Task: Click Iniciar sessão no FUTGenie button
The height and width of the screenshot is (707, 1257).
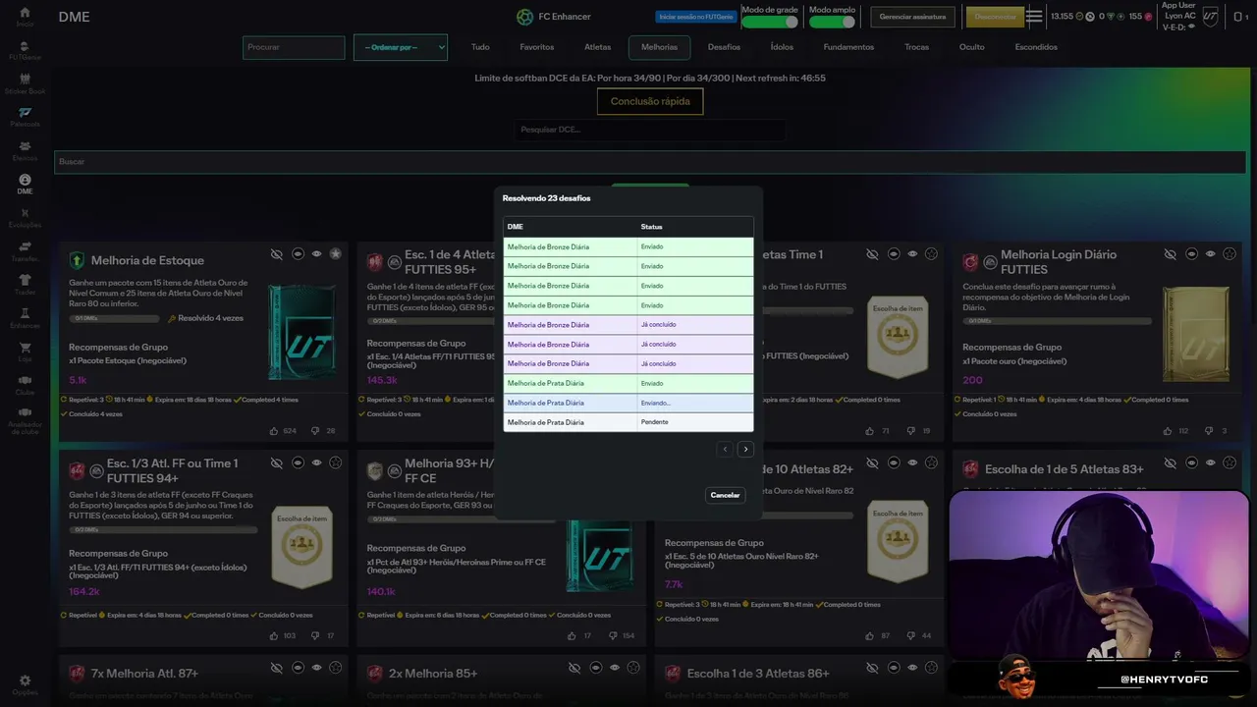Action: (696, 17)
